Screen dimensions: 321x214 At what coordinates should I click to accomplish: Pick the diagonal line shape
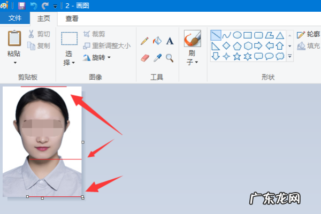point(216,35)
